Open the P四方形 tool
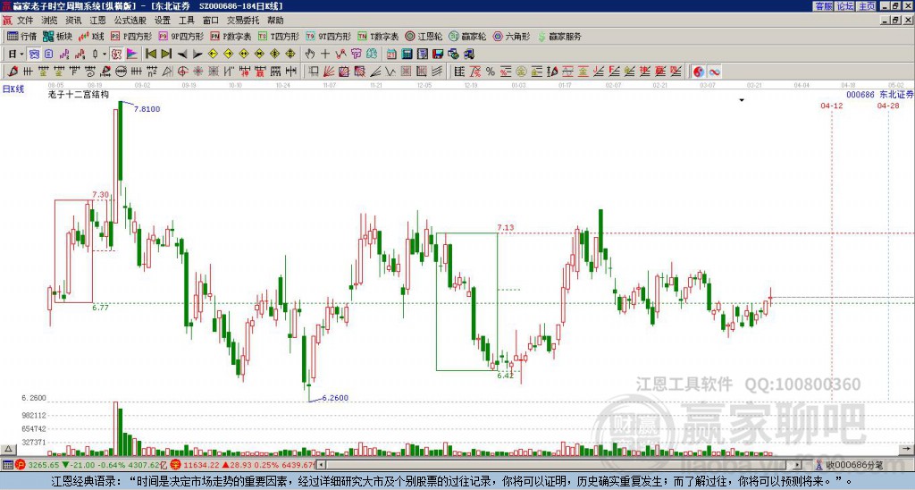 point(131,36)
